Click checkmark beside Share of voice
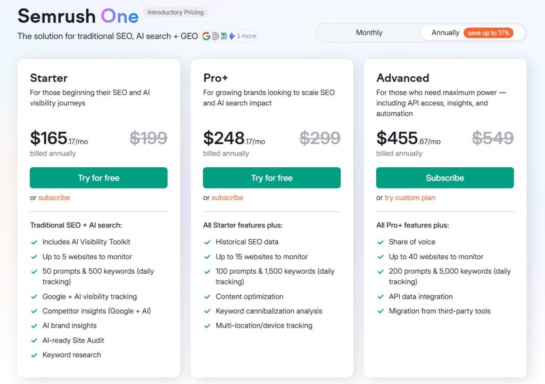The width and height of the screenshot is (545, 384). tap(380, 242)
